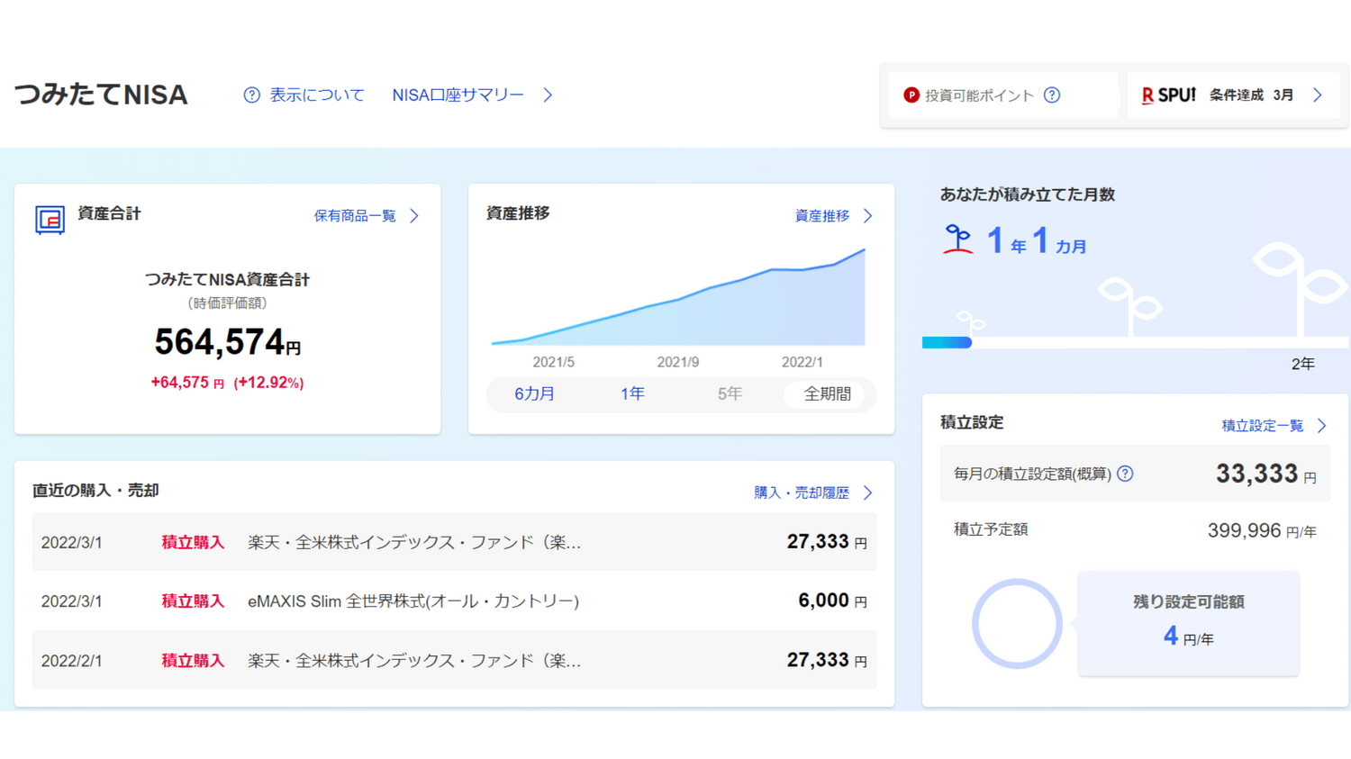1351x759 pixels.
Task: Click the asset trend area chart
Action: [x=678, y=297]
